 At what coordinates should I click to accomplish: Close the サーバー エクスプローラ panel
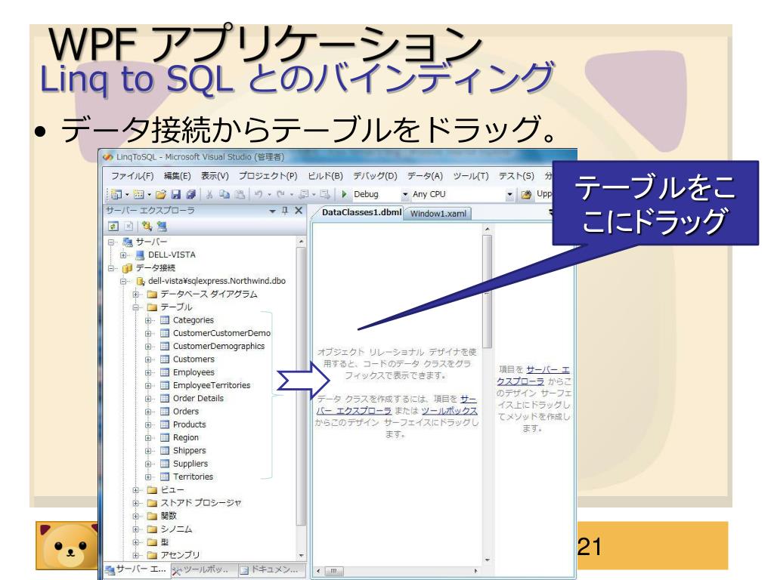coord(298,211)
